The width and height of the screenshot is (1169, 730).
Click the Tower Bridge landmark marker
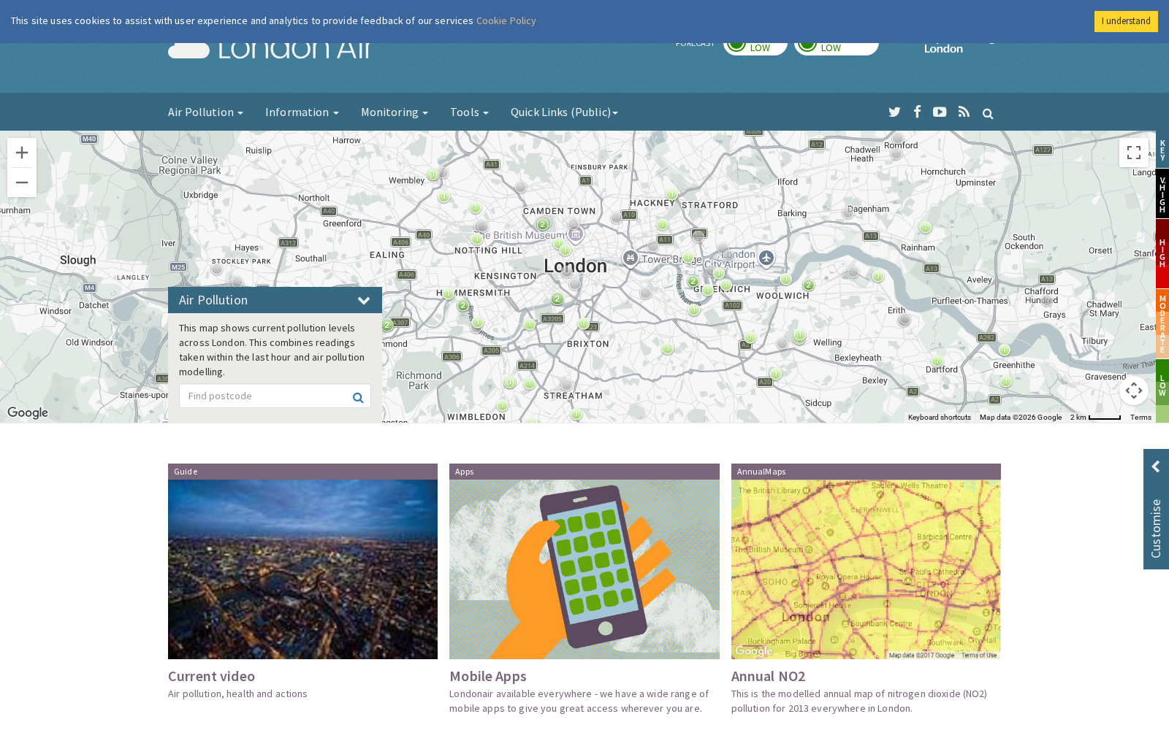click(x=630, y=258)
